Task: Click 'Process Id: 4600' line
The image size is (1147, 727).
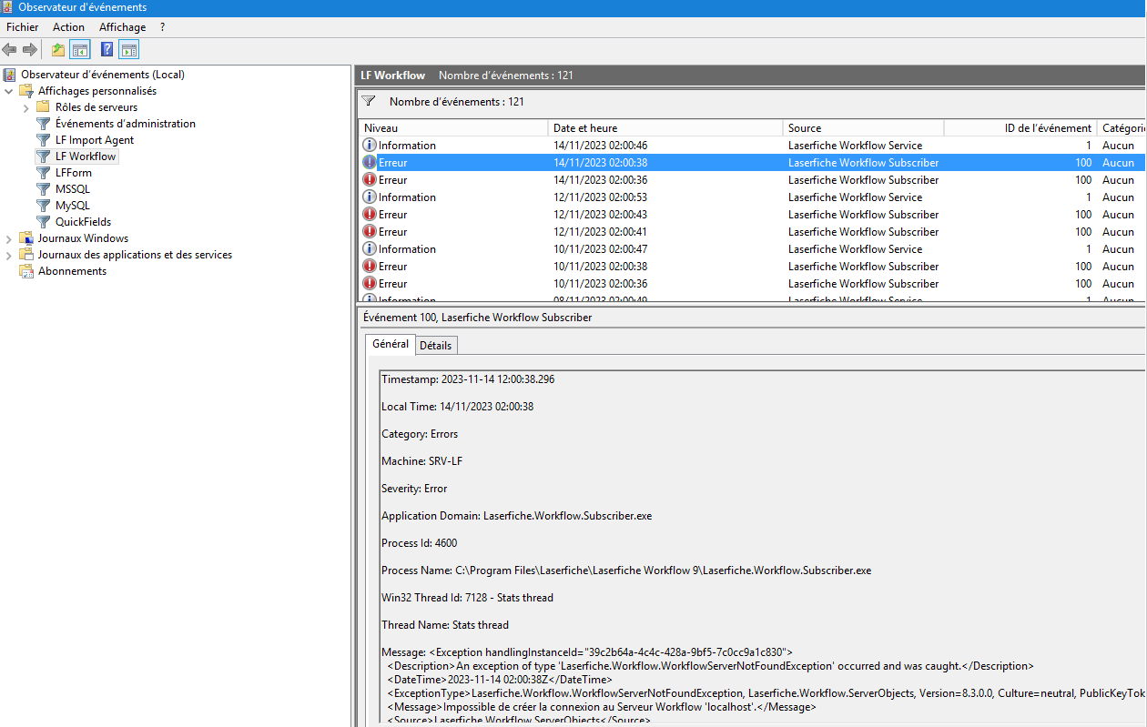Action: coord(419,543)
